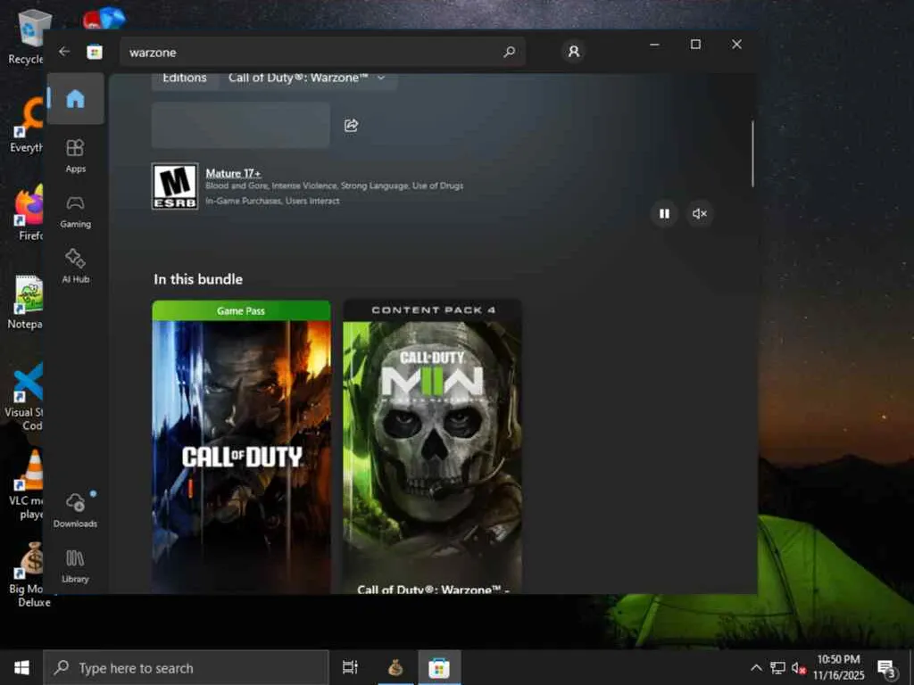Viewport: 914px width, 685px height.
Task: Pause the trailer video
Action: click(664, 214)
